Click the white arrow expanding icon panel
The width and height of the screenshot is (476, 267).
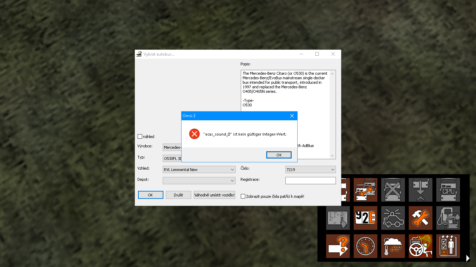(468, 258)
